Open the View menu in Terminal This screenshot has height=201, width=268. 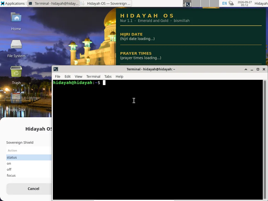(79, 76)
